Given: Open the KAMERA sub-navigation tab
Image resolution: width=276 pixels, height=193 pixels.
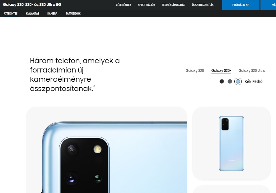Looking at the screenshot, I should 52,14.
